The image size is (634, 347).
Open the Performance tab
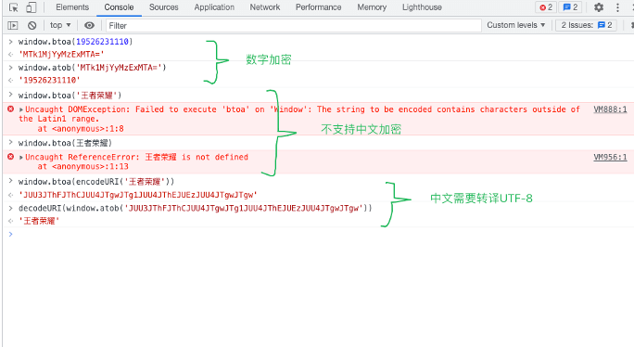318,7
